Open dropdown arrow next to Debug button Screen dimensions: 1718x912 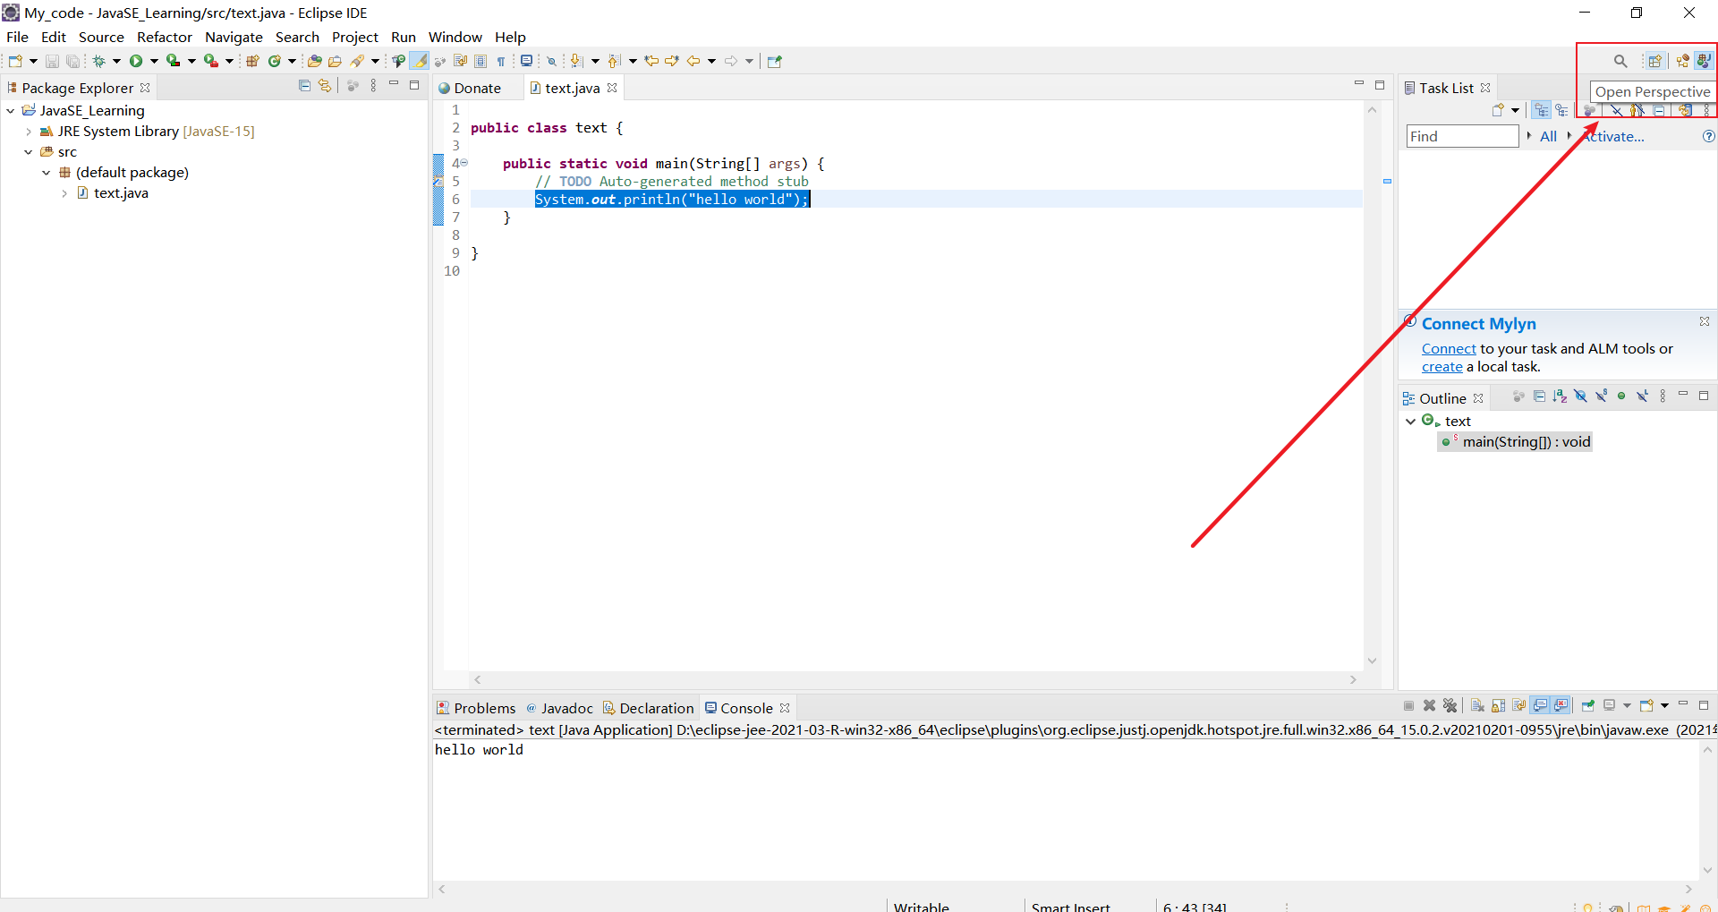116,61
